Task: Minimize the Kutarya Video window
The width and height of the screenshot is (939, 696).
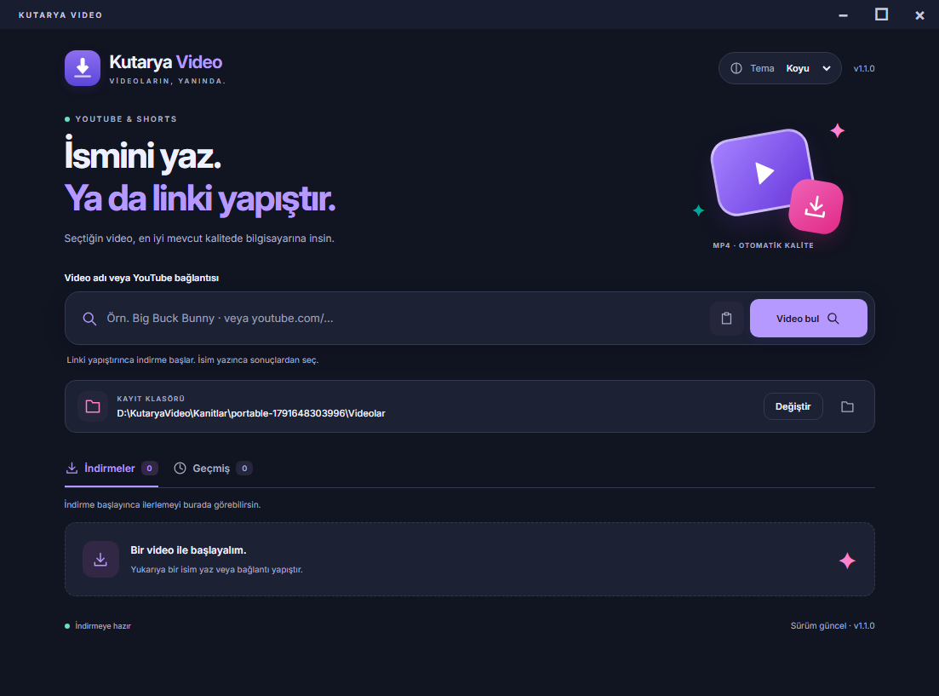Action: tap(843, 15)
